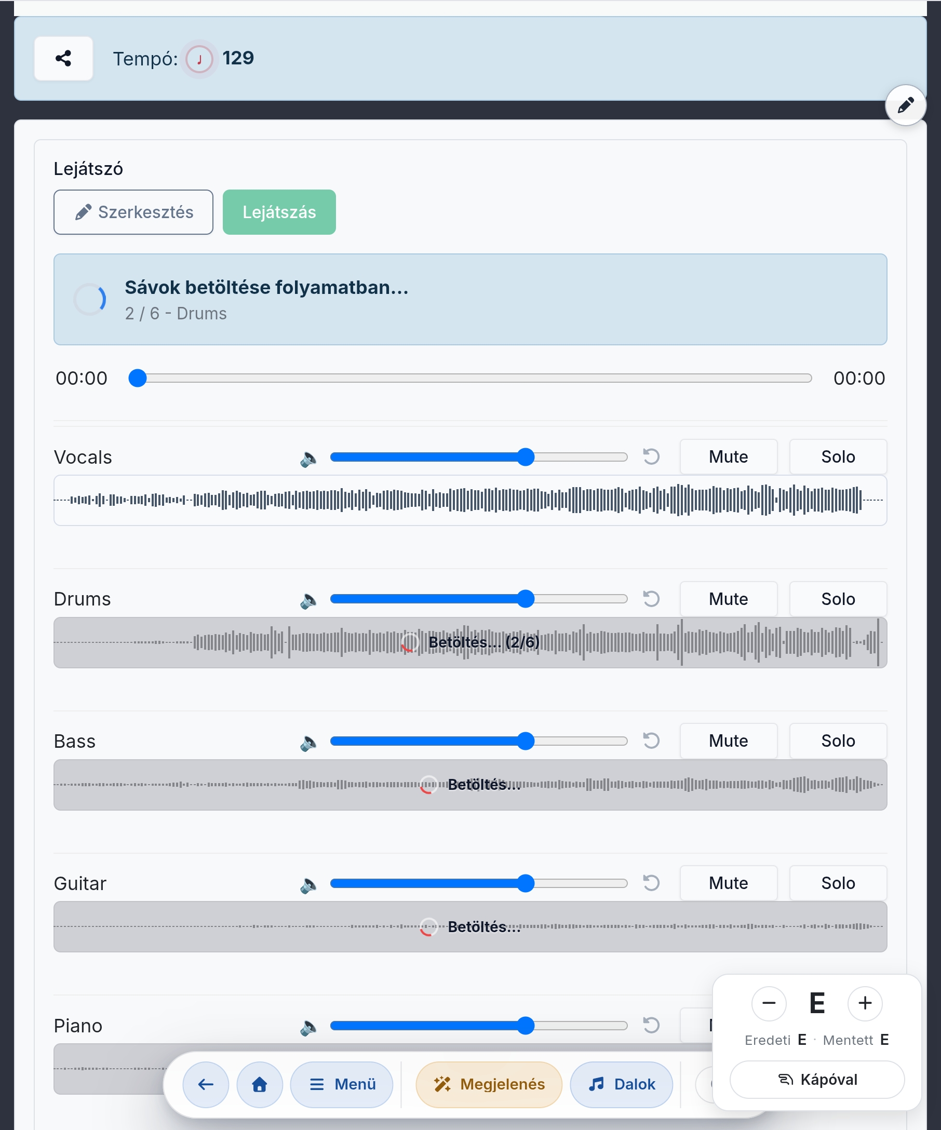Solo the Drums track
The height and width of the screenshot is (1130, 941).
click(838, 599)
